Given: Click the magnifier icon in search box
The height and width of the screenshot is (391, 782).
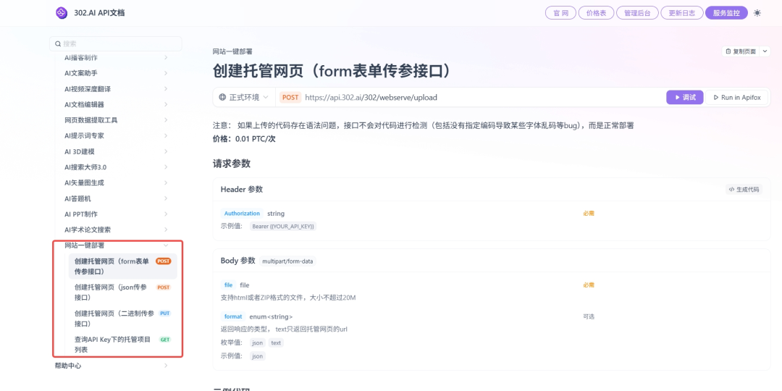Looking at the screenshot, I should click(59, 44).
